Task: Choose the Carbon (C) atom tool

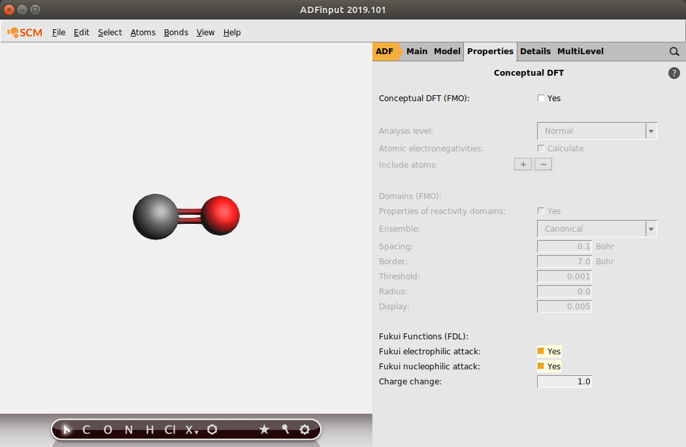Action: 86,430
